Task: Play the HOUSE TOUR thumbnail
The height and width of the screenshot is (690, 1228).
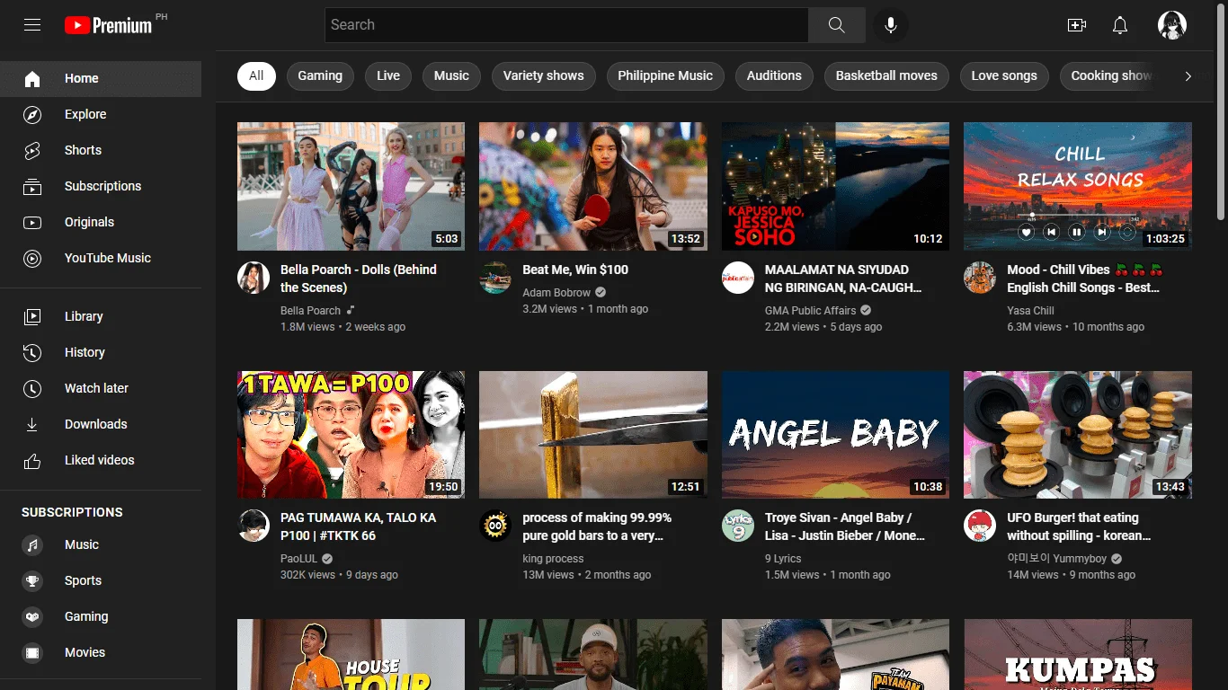Action: pyautogui.click(x=351, y=654)
